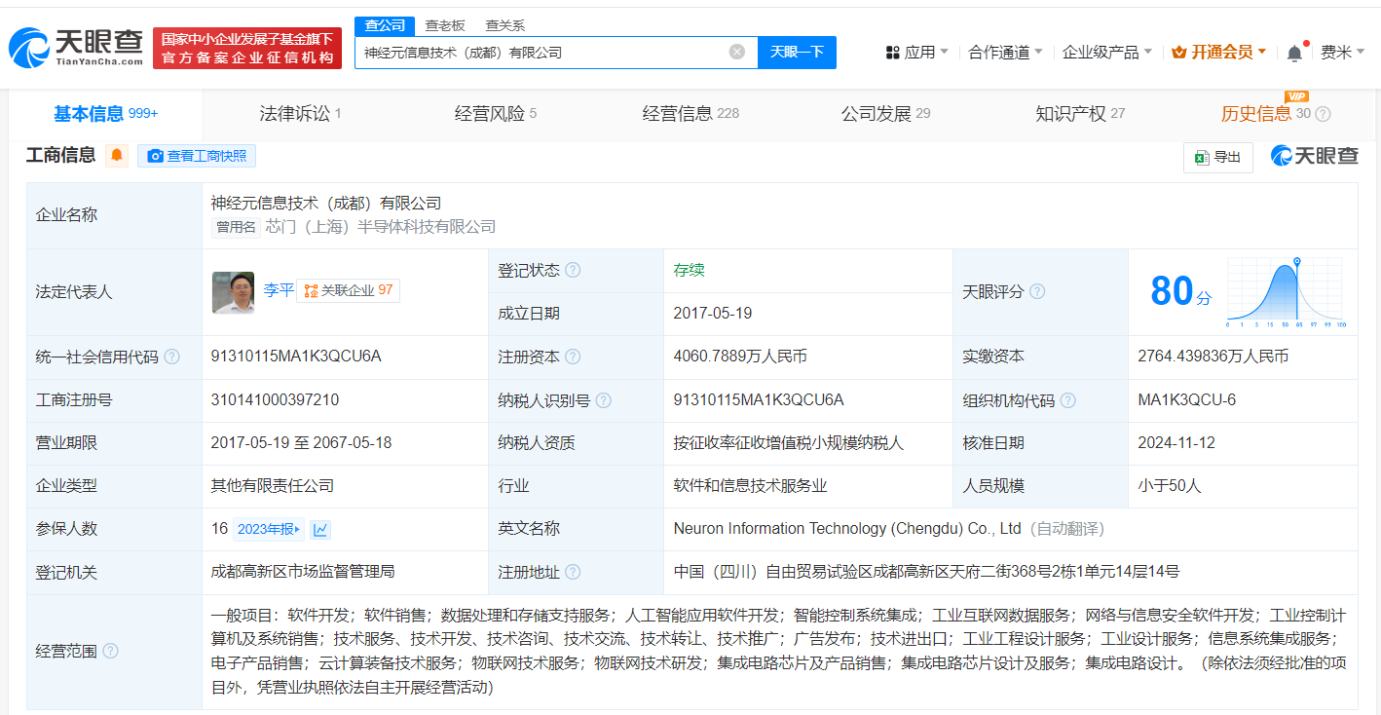This screenshot has width=1381, height=715.
Task: Open 李平 legal representative photo
Action: pos(233,291)
